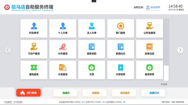Click the bottom tab bar right chevron

pyautogui.click(x=172, y=92)
